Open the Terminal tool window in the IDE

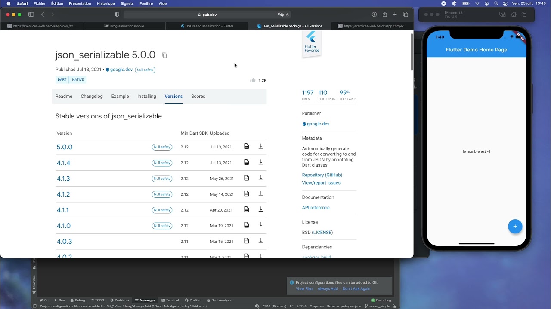(170, 300)
